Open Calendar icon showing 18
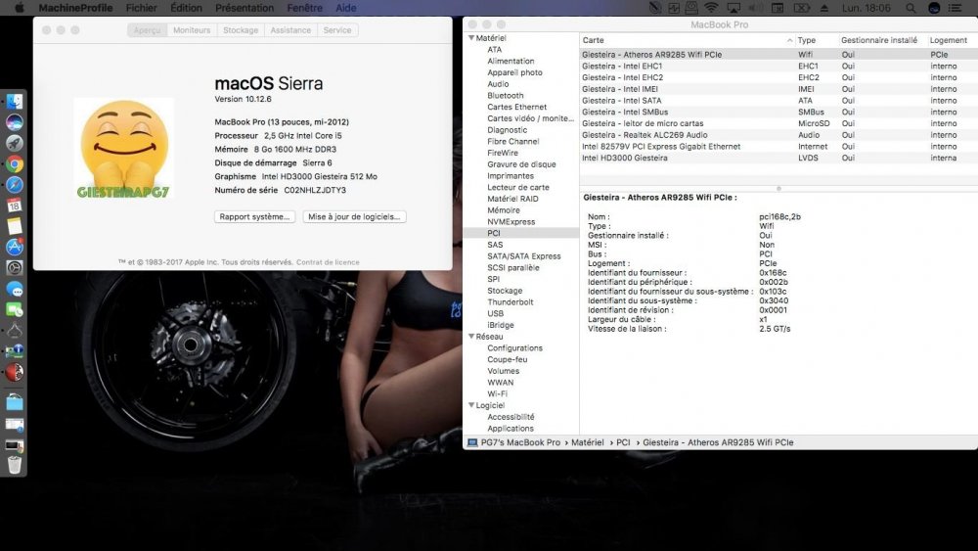 coord(15,206)
